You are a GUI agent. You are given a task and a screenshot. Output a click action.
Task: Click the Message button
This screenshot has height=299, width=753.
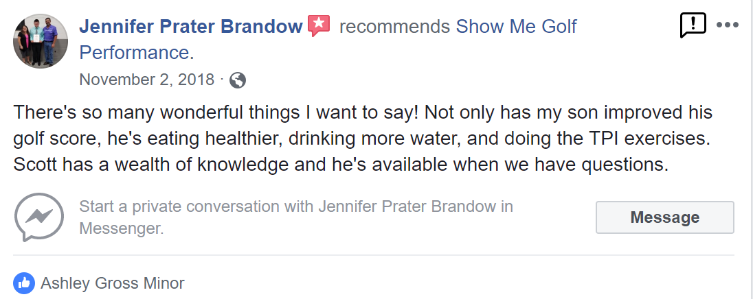(x=664, y=217)
